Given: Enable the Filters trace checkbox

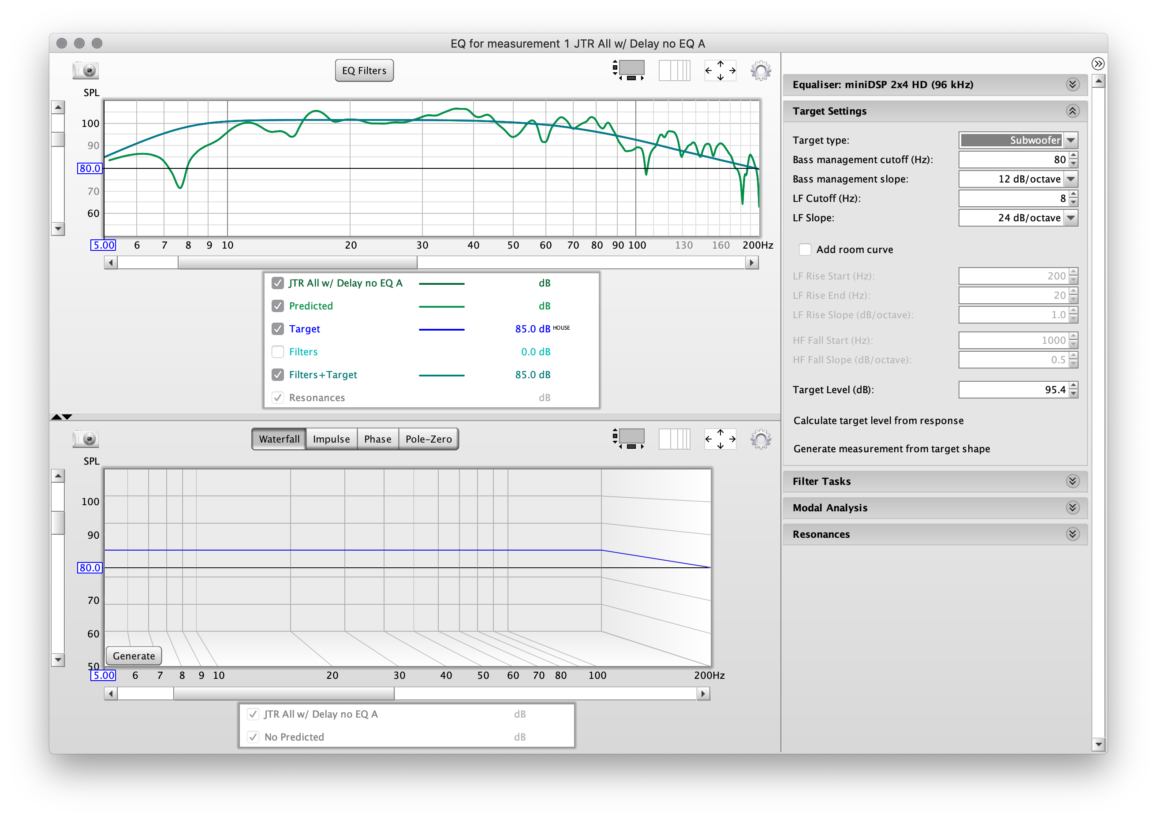Looking at the screenshot, I should [x=278, y=352].
